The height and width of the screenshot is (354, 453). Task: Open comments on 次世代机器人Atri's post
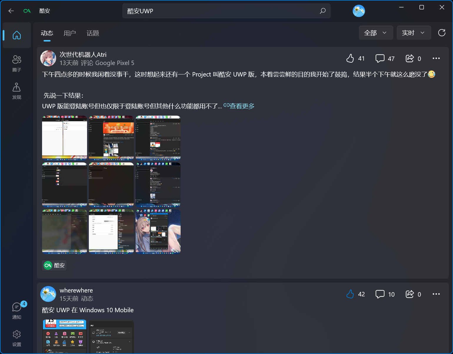point(385,58)
